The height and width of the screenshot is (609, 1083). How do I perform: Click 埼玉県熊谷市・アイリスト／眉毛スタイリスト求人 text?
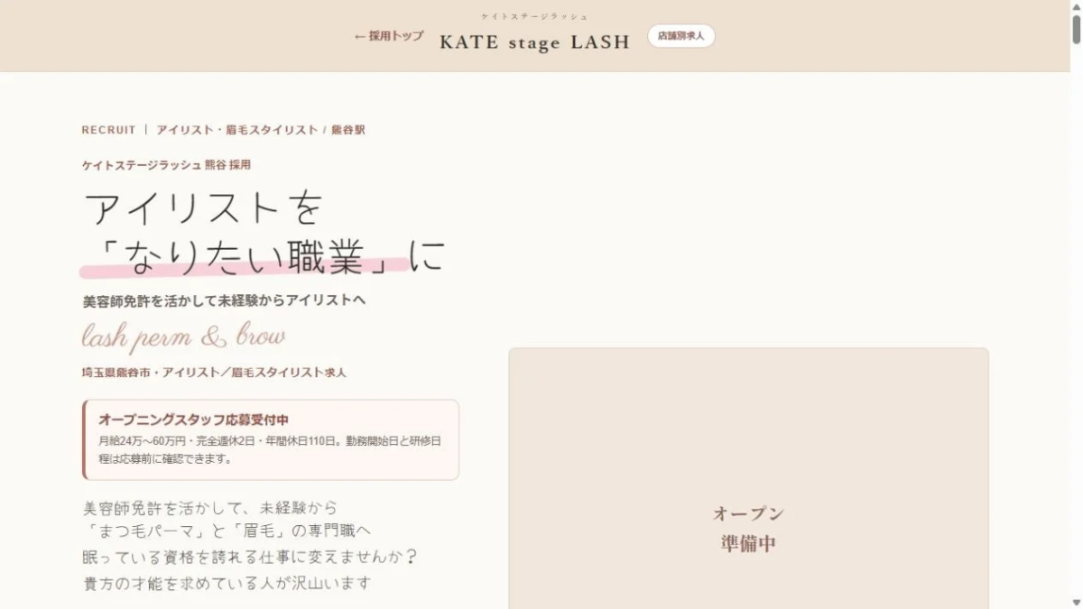pos(214,373)
